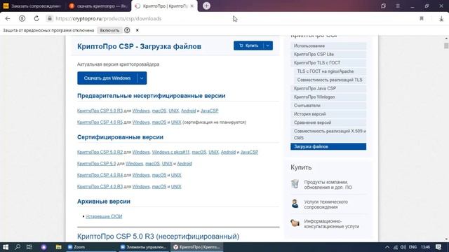The height and width of the screenshot is (252, 449).
Task: Open КриптоПро CSP 5.0 R2 link
Action: (100, 153)
